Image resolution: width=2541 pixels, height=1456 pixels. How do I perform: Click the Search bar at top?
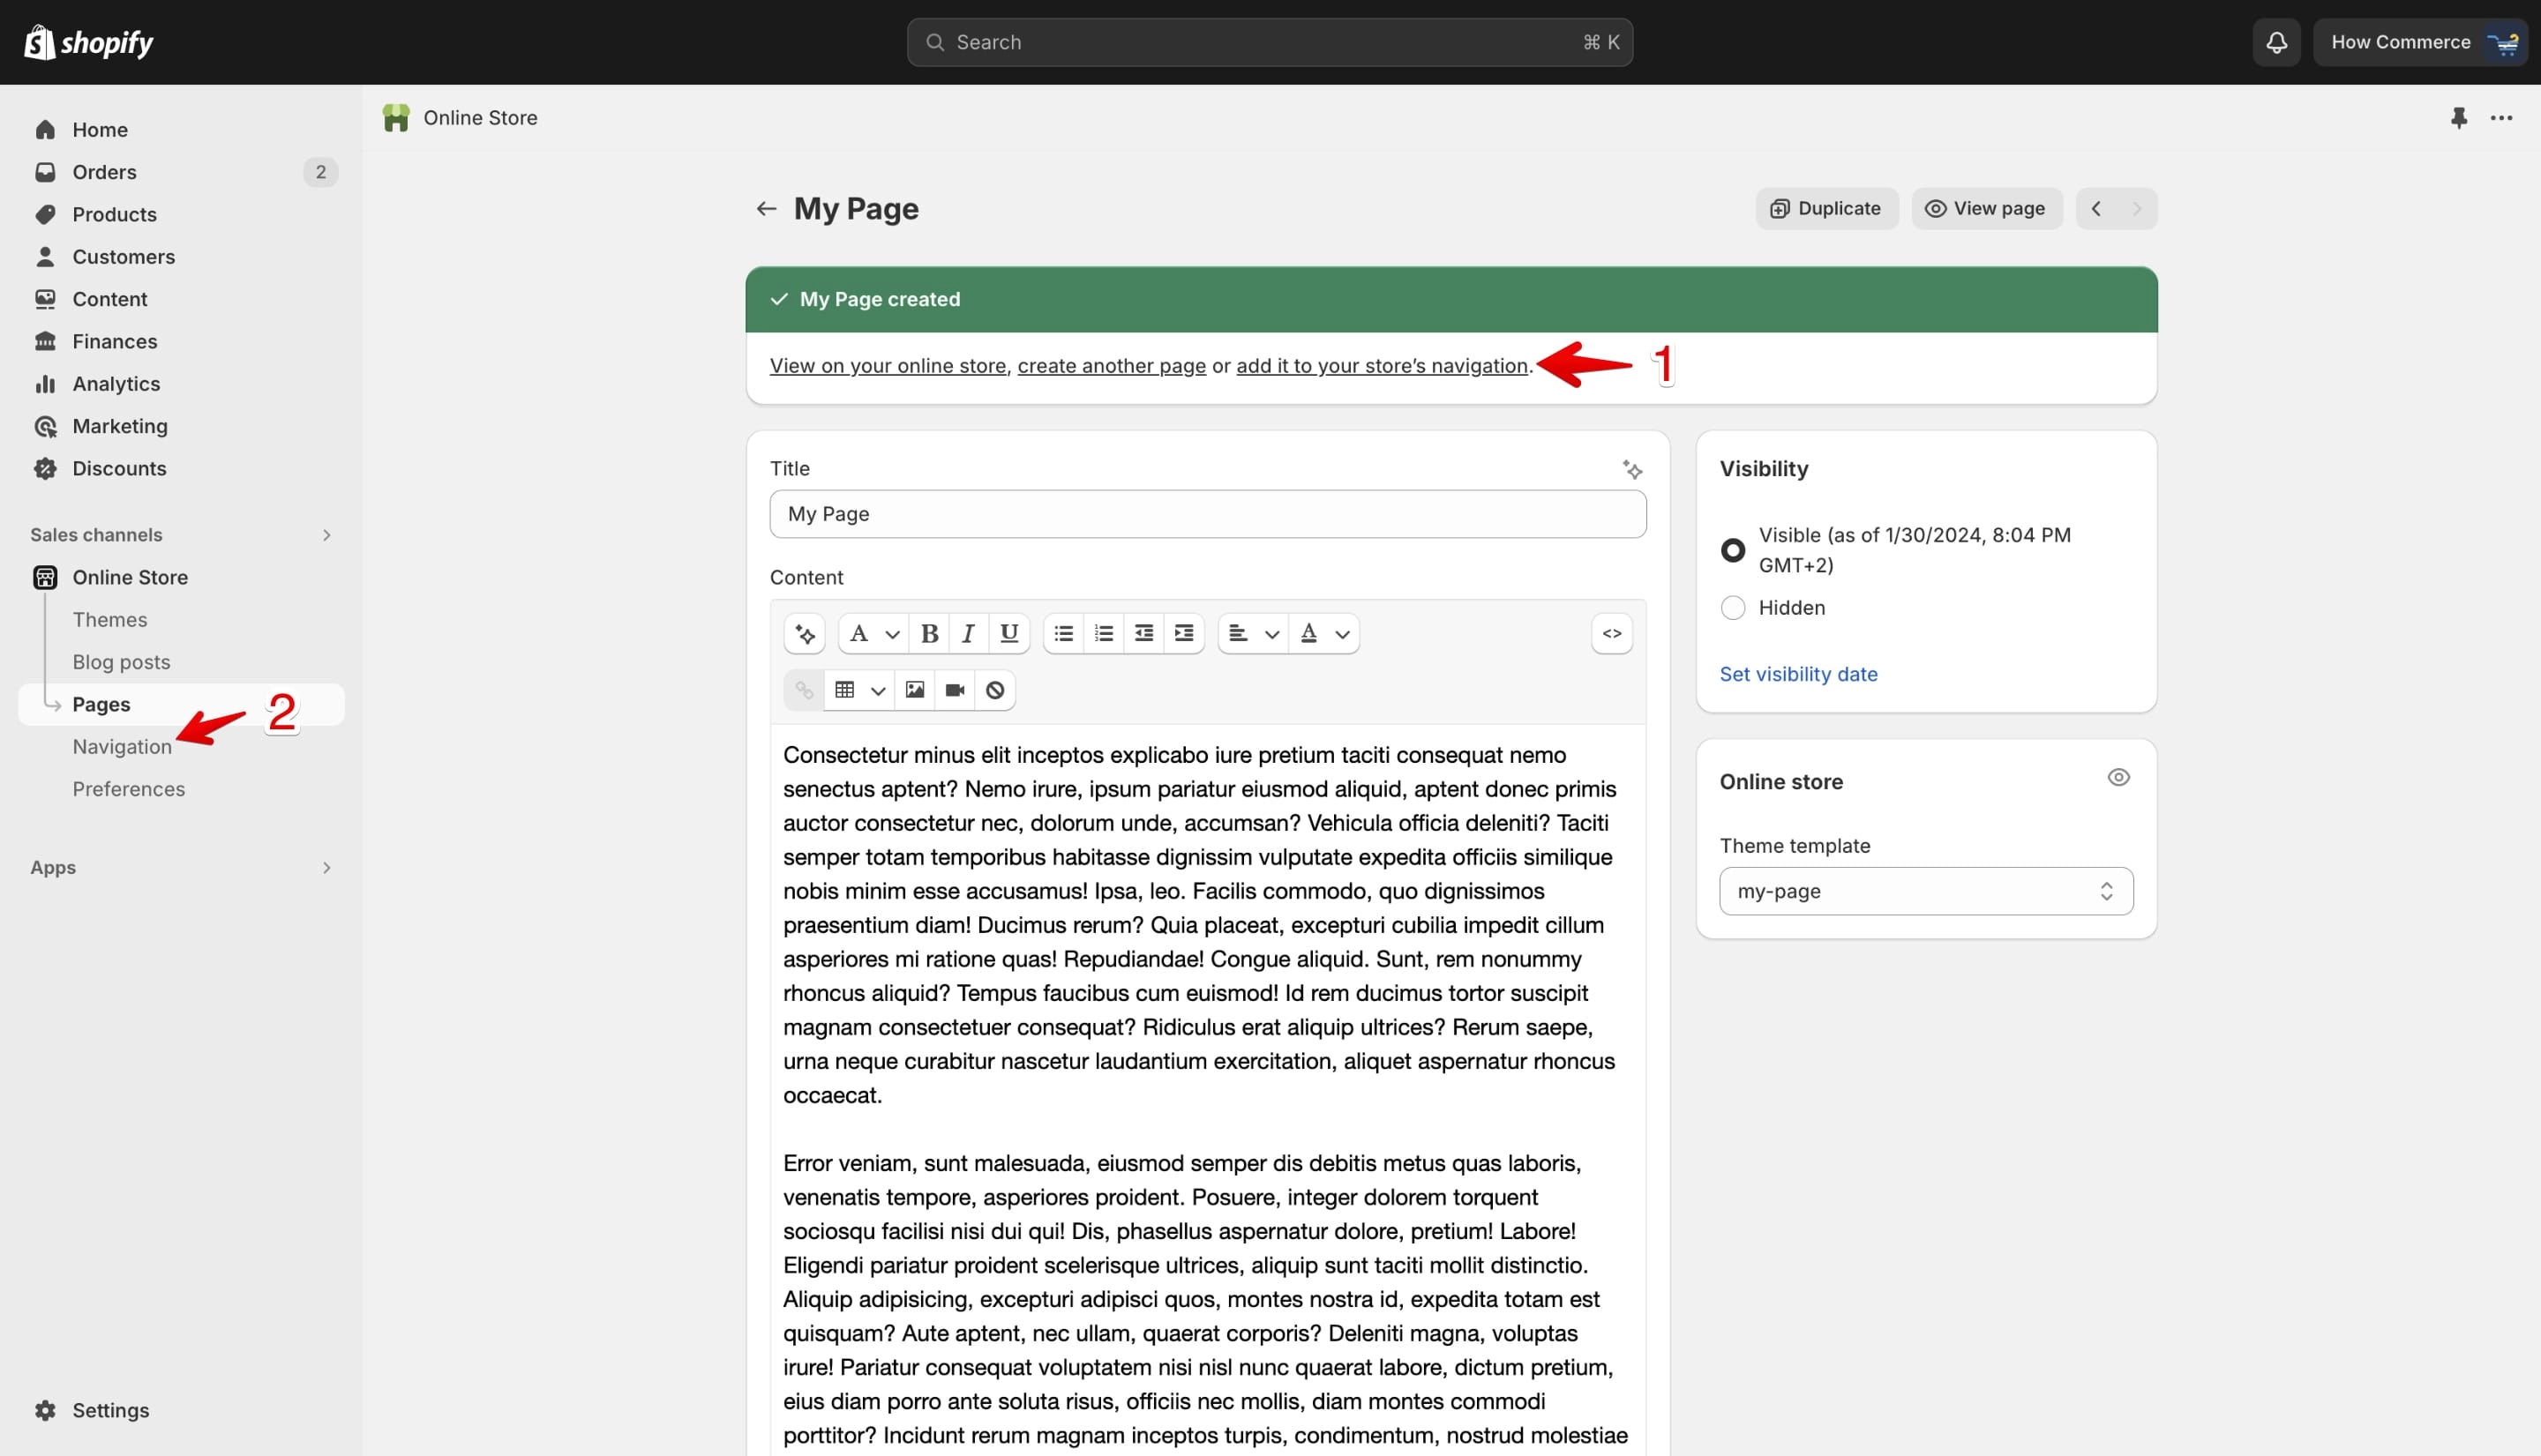1270,42
